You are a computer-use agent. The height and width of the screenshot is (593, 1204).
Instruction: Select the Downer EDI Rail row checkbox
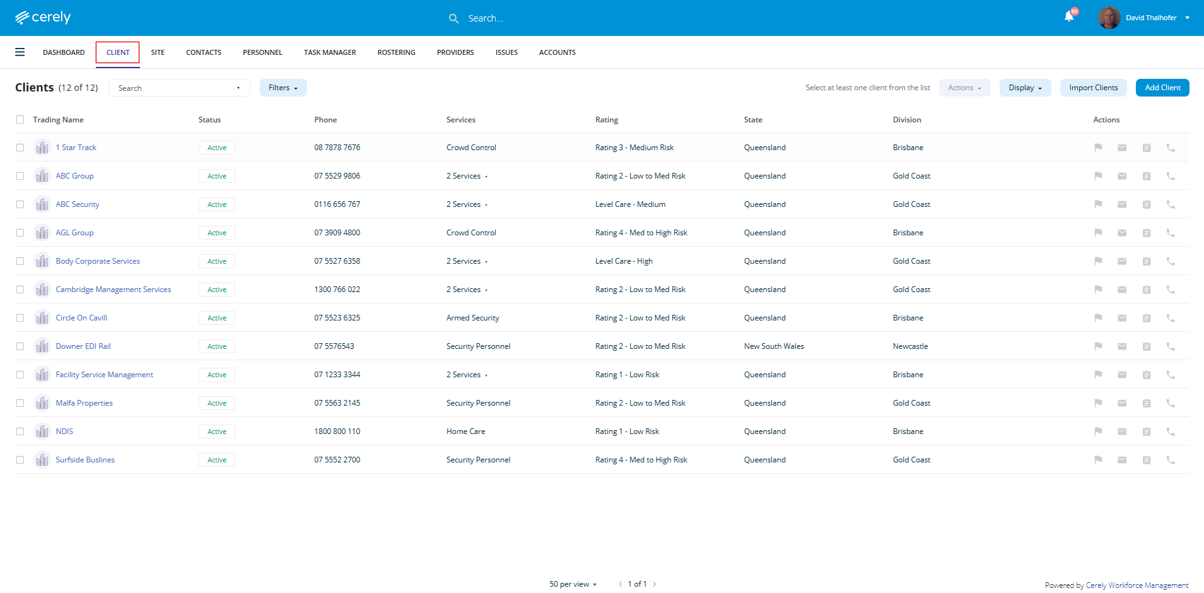point(20,346)
